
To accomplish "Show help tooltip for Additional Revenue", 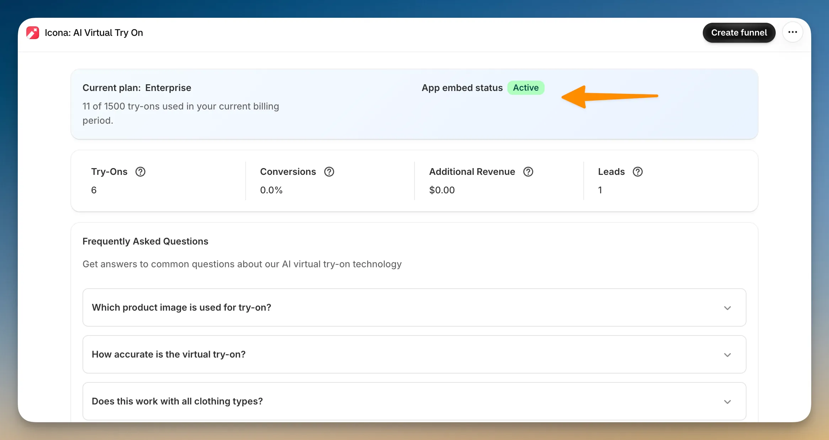I will [x=528, y=172].
